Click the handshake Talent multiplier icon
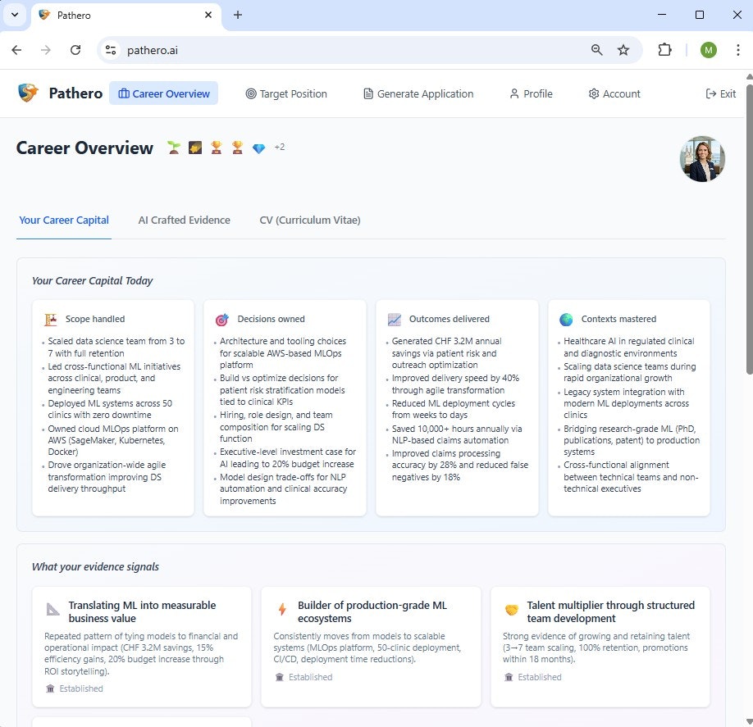The image size is (753, 727). (x=512, y=610)
